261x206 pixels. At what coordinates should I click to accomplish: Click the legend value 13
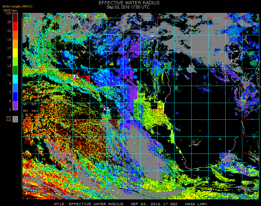tap(9, 66)
